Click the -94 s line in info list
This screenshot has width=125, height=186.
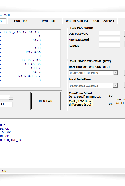(36, 72)
